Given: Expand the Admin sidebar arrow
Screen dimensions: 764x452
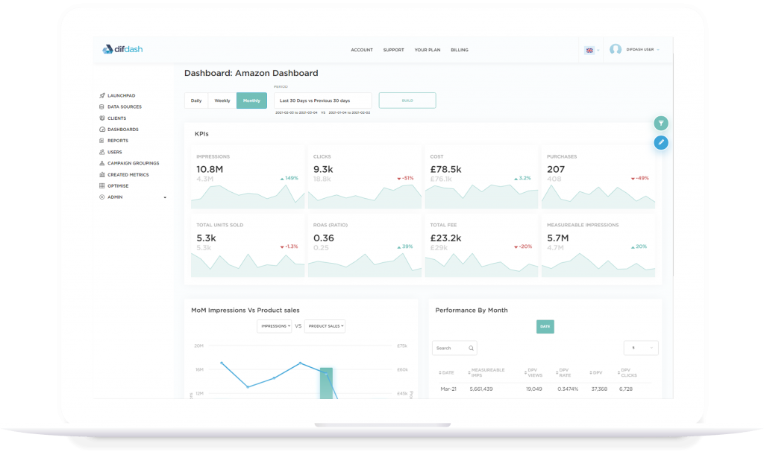Looking at the screenshot, I should click(x=165, y=197).
